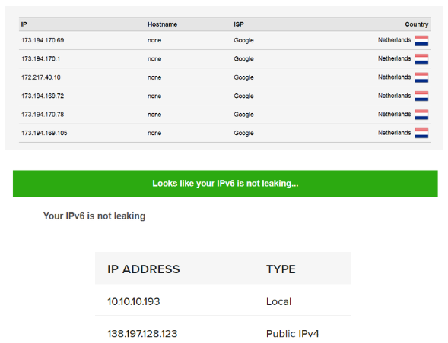Viewport: 448px width, 343px height.
Task: Click Netherlands flag for 173.194.170.69
Action: click(x=421, y=40)
